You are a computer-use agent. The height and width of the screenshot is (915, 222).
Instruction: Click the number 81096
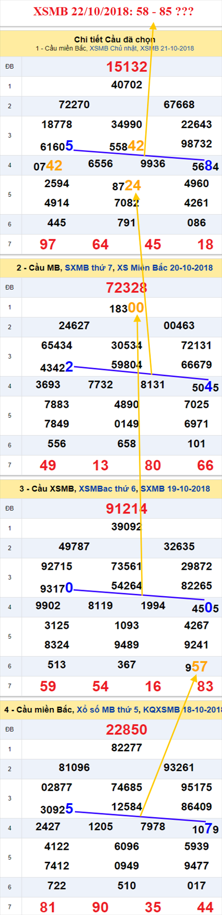tap(74, 767)
